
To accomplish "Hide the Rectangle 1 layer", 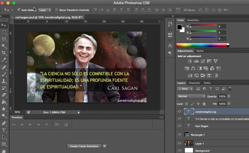I will 179,134.
